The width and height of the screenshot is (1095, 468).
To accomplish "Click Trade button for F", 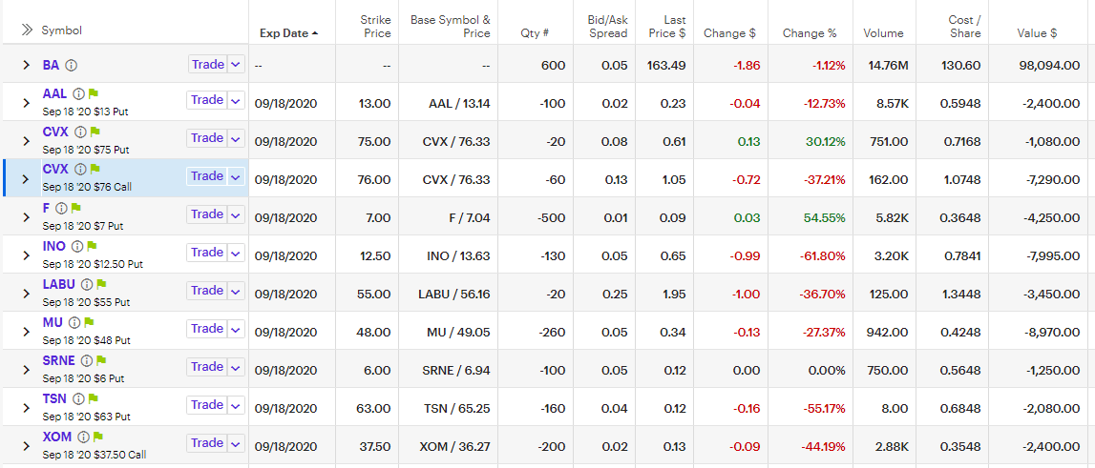I will click(207, 214).
